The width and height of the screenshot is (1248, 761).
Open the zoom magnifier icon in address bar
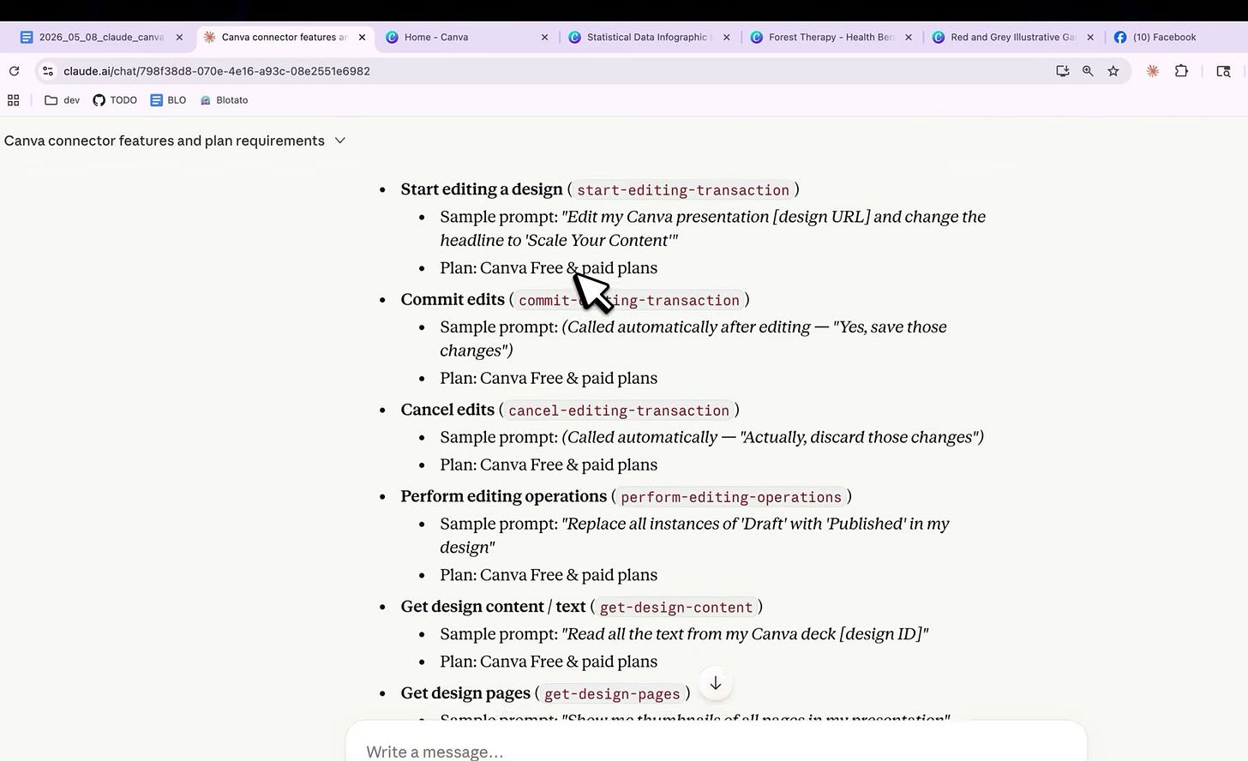pos(1088,71)
